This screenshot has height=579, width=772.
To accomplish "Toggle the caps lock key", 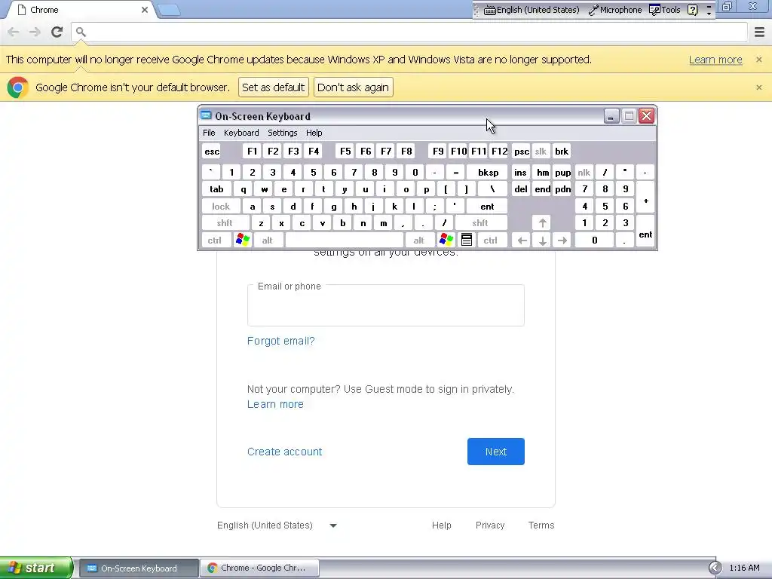I will [221, 207].
